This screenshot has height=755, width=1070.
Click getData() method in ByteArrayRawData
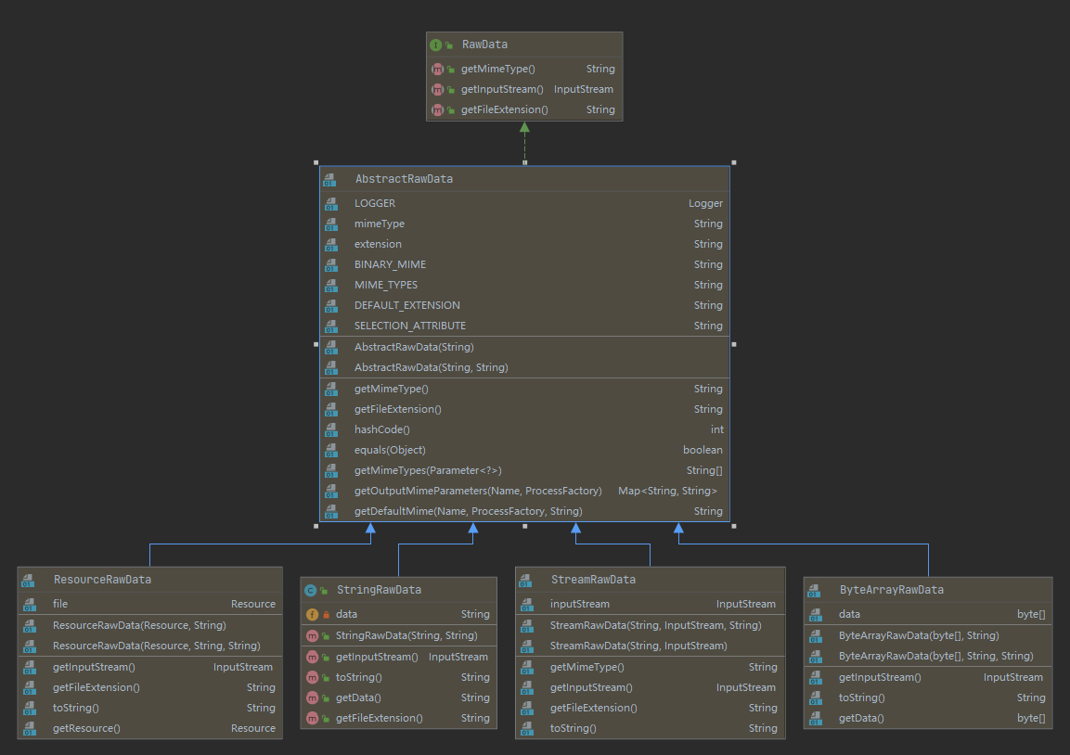pos(861,718)
